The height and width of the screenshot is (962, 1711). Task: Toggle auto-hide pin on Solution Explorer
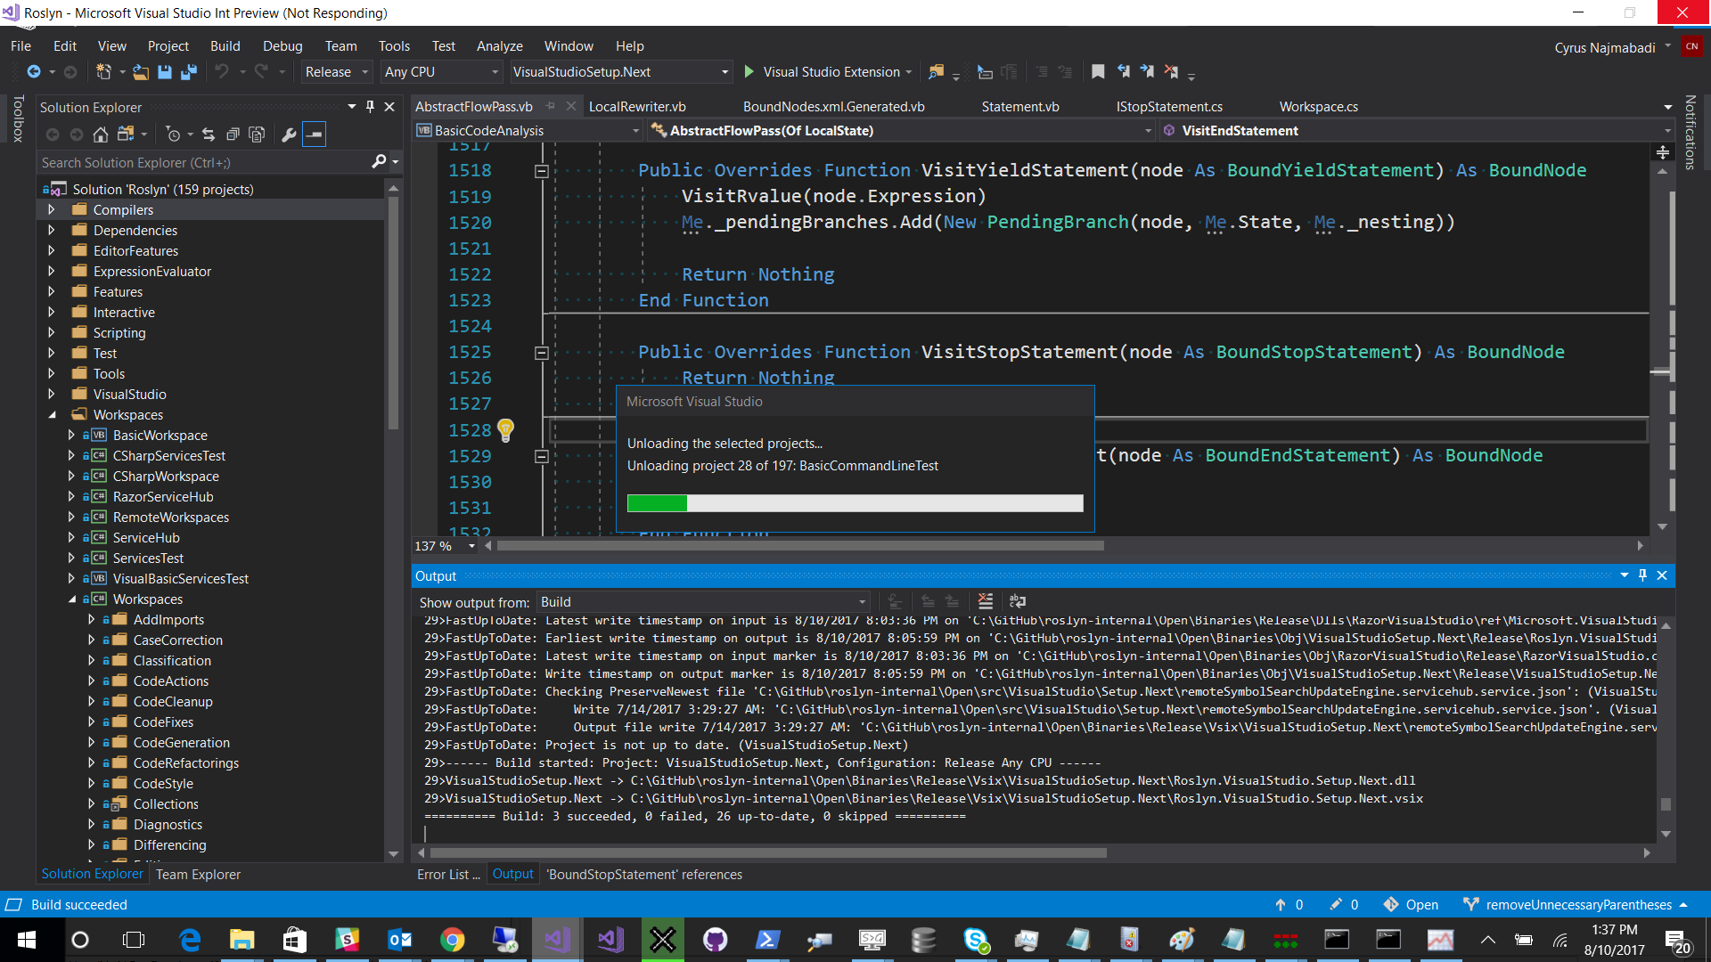pos(371,107)
